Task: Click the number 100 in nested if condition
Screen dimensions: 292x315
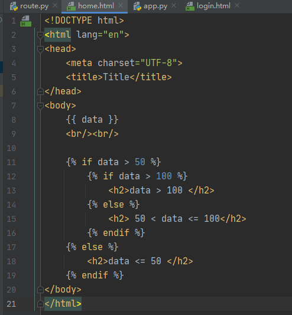Action: click(164, 176)
